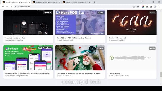The image size is (162, 91).
Task: Visit author MotionKit profile
Action: pos(114,40)
